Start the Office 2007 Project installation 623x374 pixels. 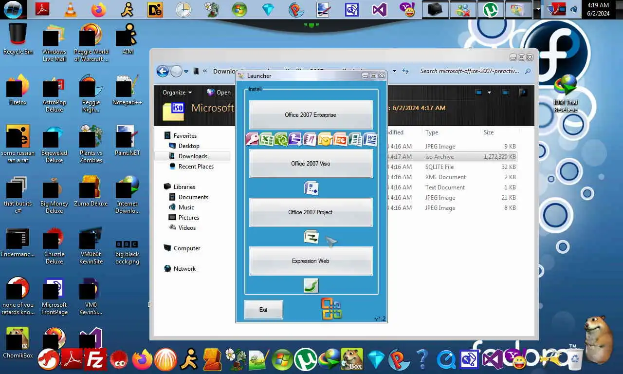pyautogui.click(x=311, y=212)
